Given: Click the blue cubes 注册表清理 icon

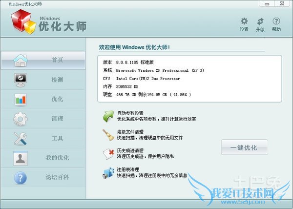Looking at the screenshot, I should [108, 173].
